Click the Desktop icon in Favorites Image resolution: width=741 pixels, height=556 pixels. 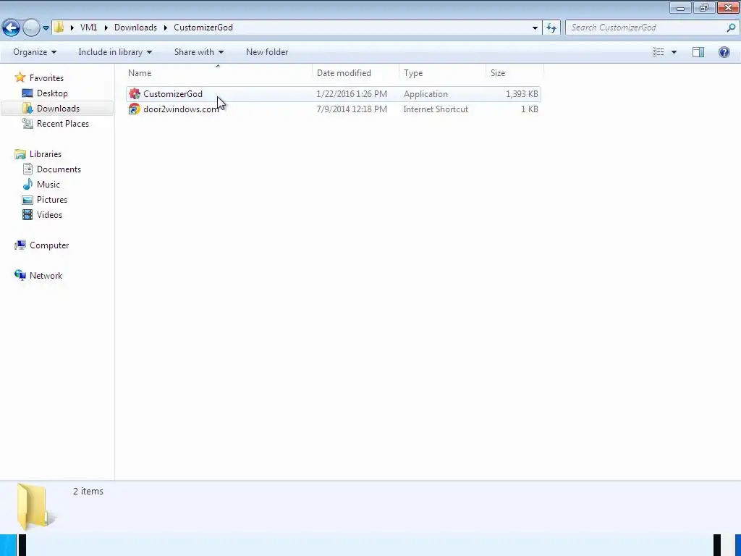27,93
